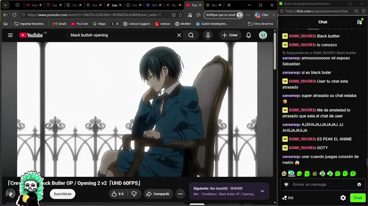Viewport: 368px width, 206px height.
Task: Click the Crear create button
Action: click(x=230, y=35)
